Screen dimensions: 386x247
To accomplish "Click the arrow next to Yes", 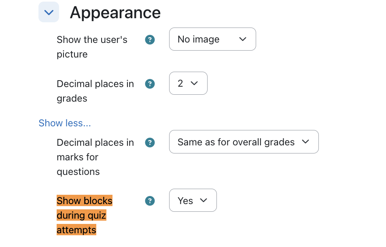I will coord(204,200).
